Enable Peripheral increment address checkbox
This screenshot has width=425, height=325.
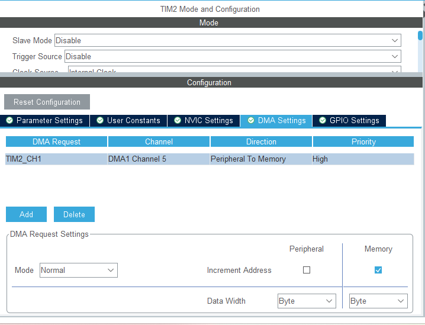click(x=307, y=270)
